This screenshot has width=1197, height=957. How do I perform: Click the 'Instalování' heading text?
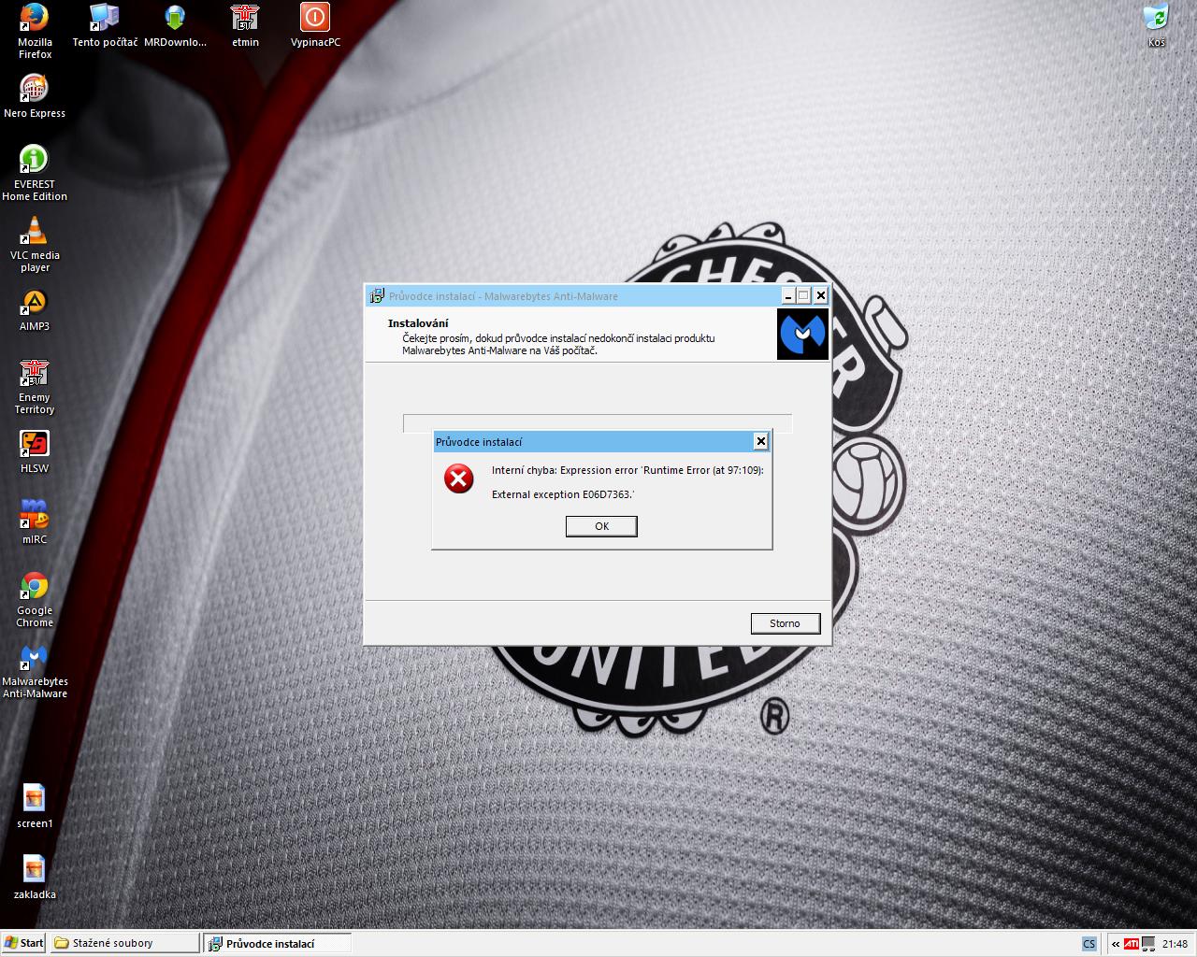[x=418, y=323]
